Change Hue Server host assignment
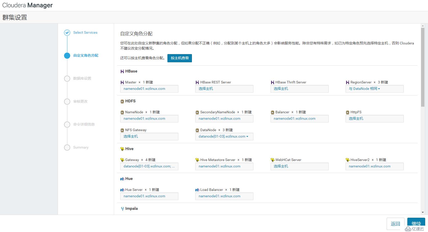The height and width of the screenshot is (232, 428). (149, 196)
